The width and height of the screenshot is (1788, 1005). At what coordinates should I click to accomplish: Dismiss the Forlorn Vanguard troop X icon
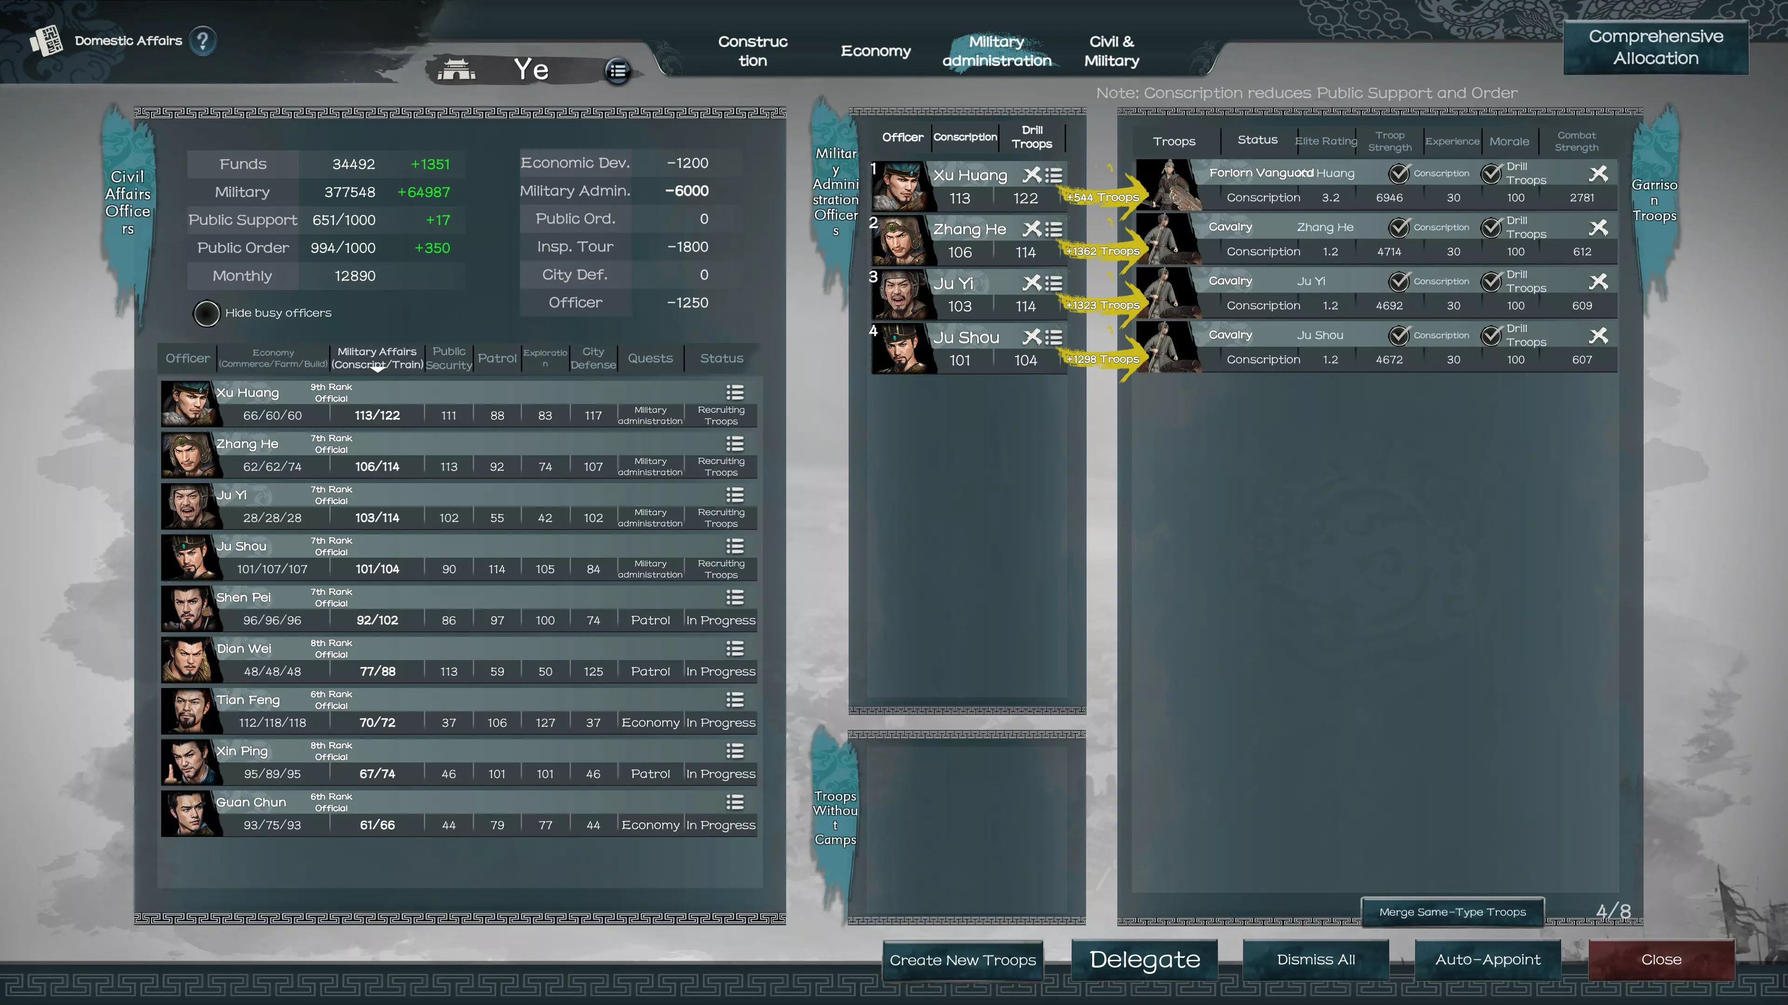pyautogui.click(x=1598, y=173)
